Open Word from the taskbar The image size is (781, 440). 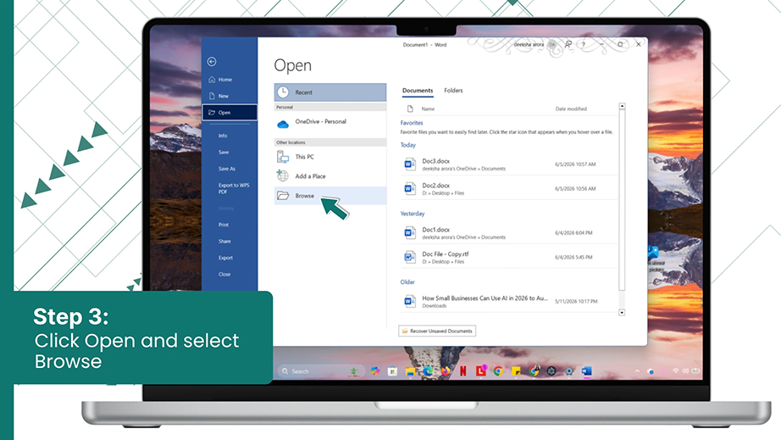587,370
